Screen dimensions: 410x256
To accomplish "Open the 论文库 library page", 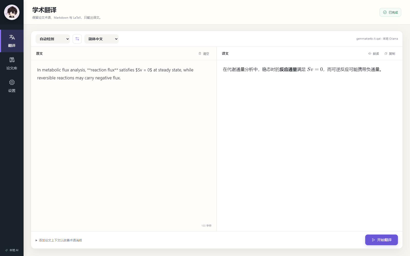I will coord(12,63).
